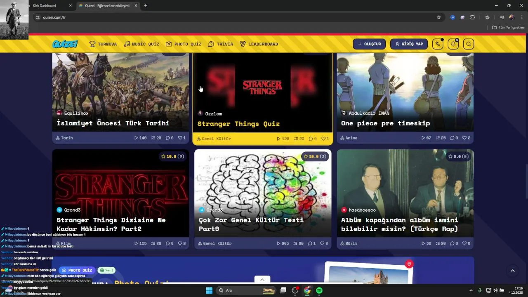Image resolution: width=528 pixels, height=297 pixels.
Task: Open the Leaderboard menu item
Action: (259, 44)
